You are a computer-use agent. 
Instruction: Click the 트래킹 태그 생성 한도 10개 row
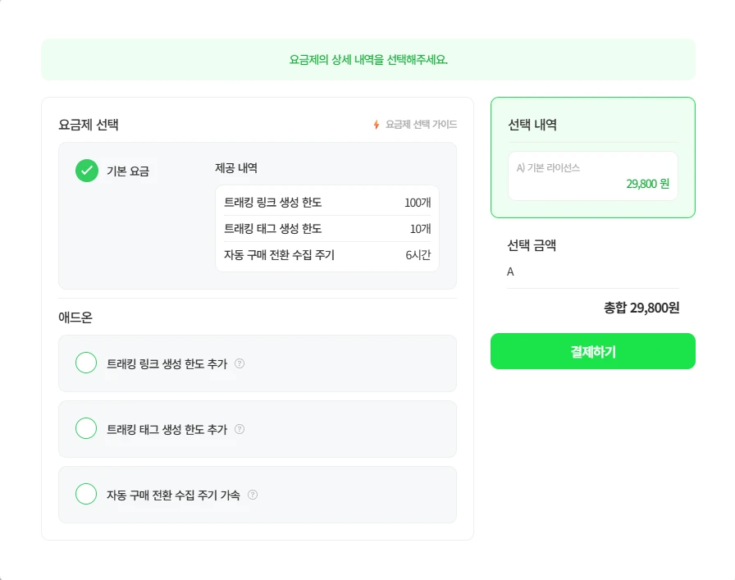click(x=326, y=229)
